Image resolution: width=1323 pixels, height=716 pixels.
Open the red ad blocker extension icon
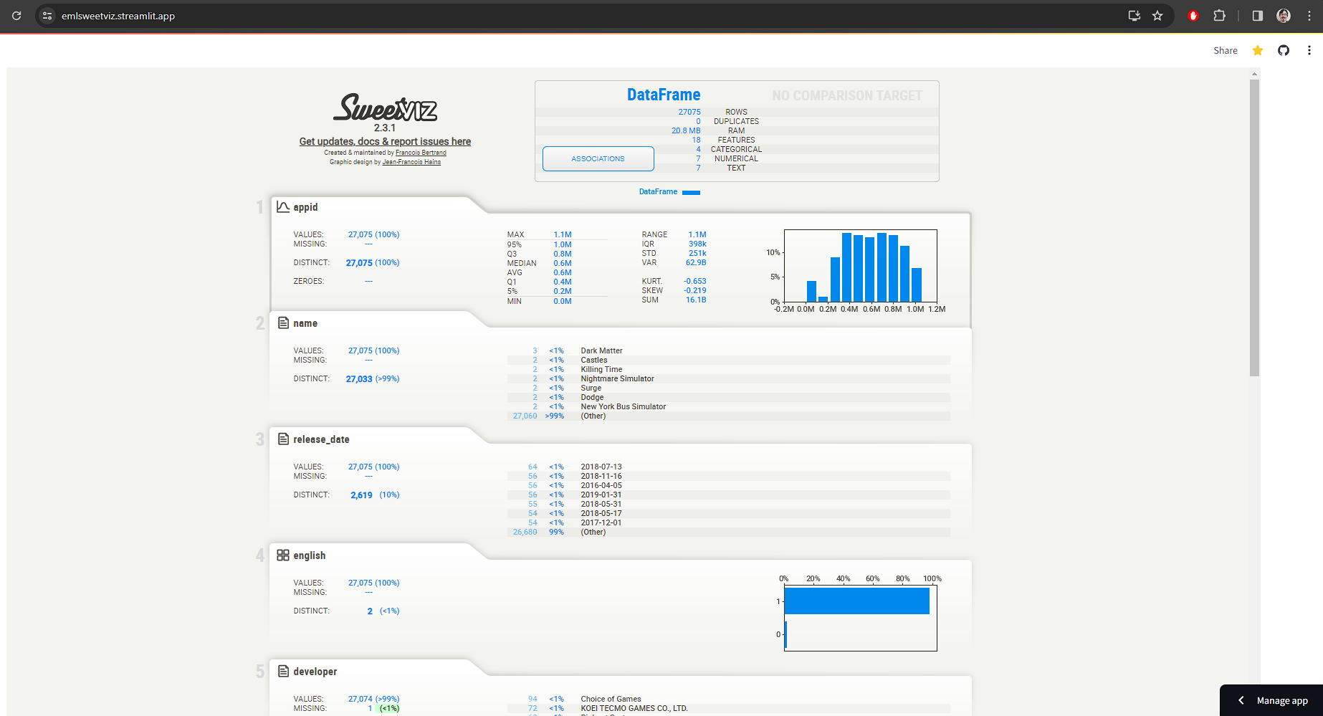(x=1193, y=15)
